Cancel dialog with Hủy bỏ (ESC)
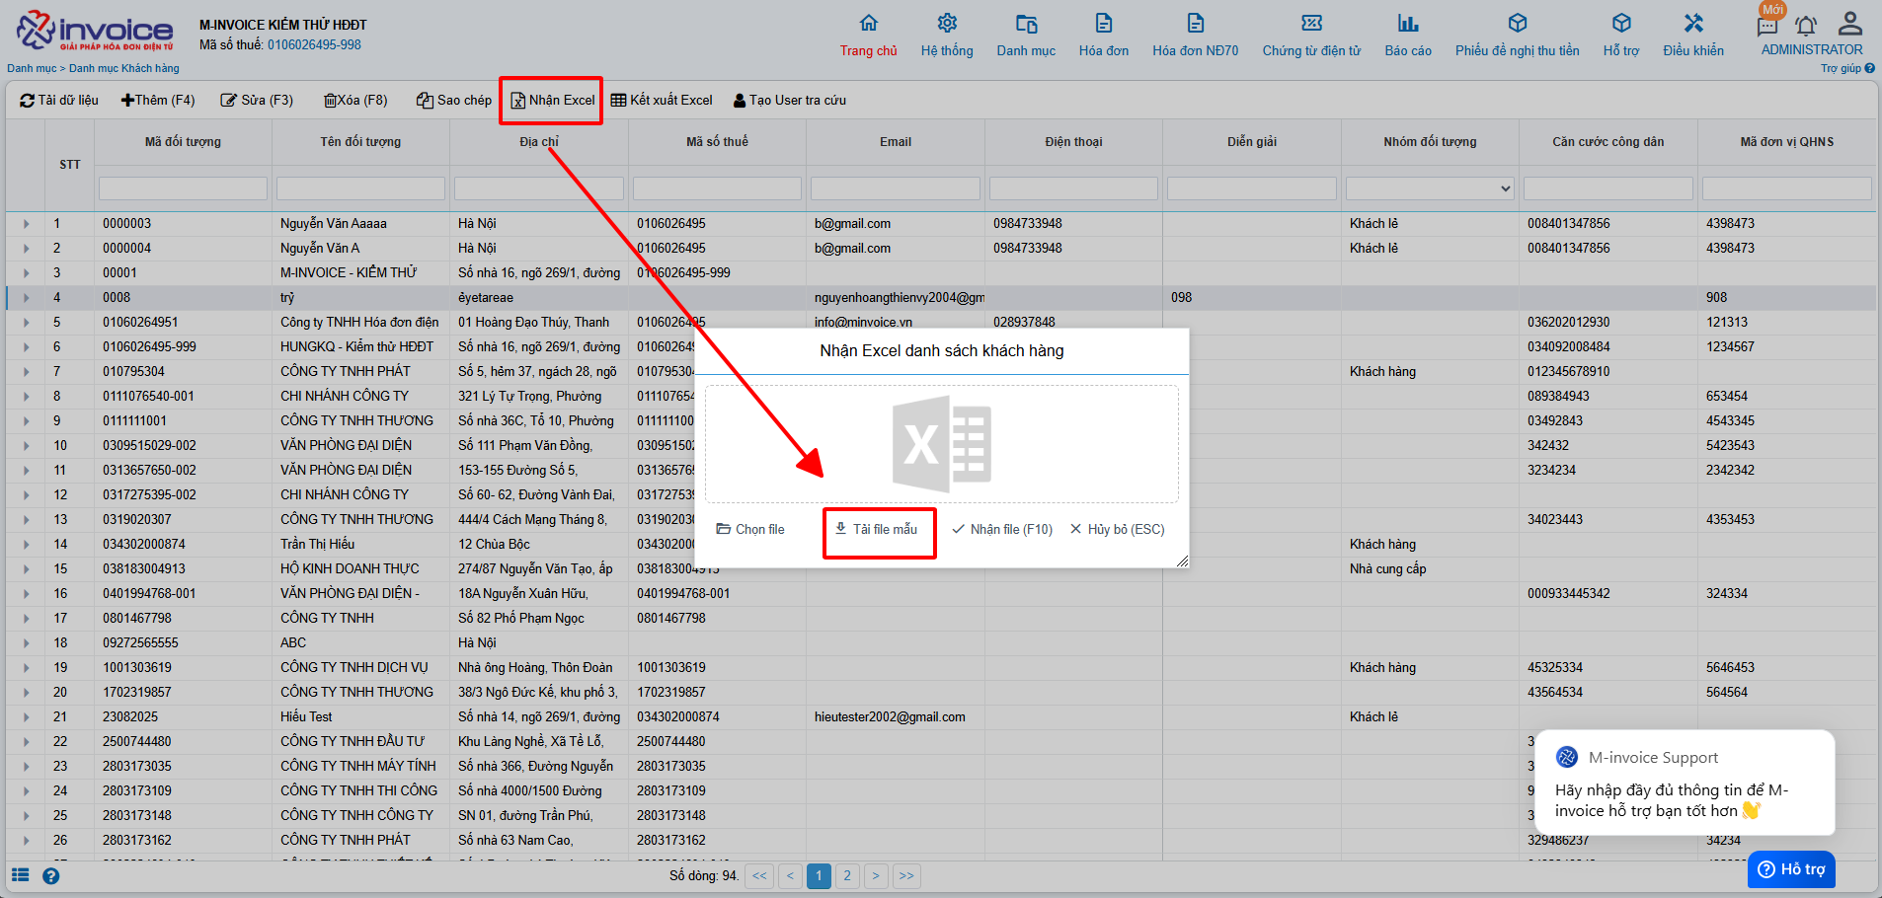The height and width of the screenshot is (898, 1882). point(1117,530)
